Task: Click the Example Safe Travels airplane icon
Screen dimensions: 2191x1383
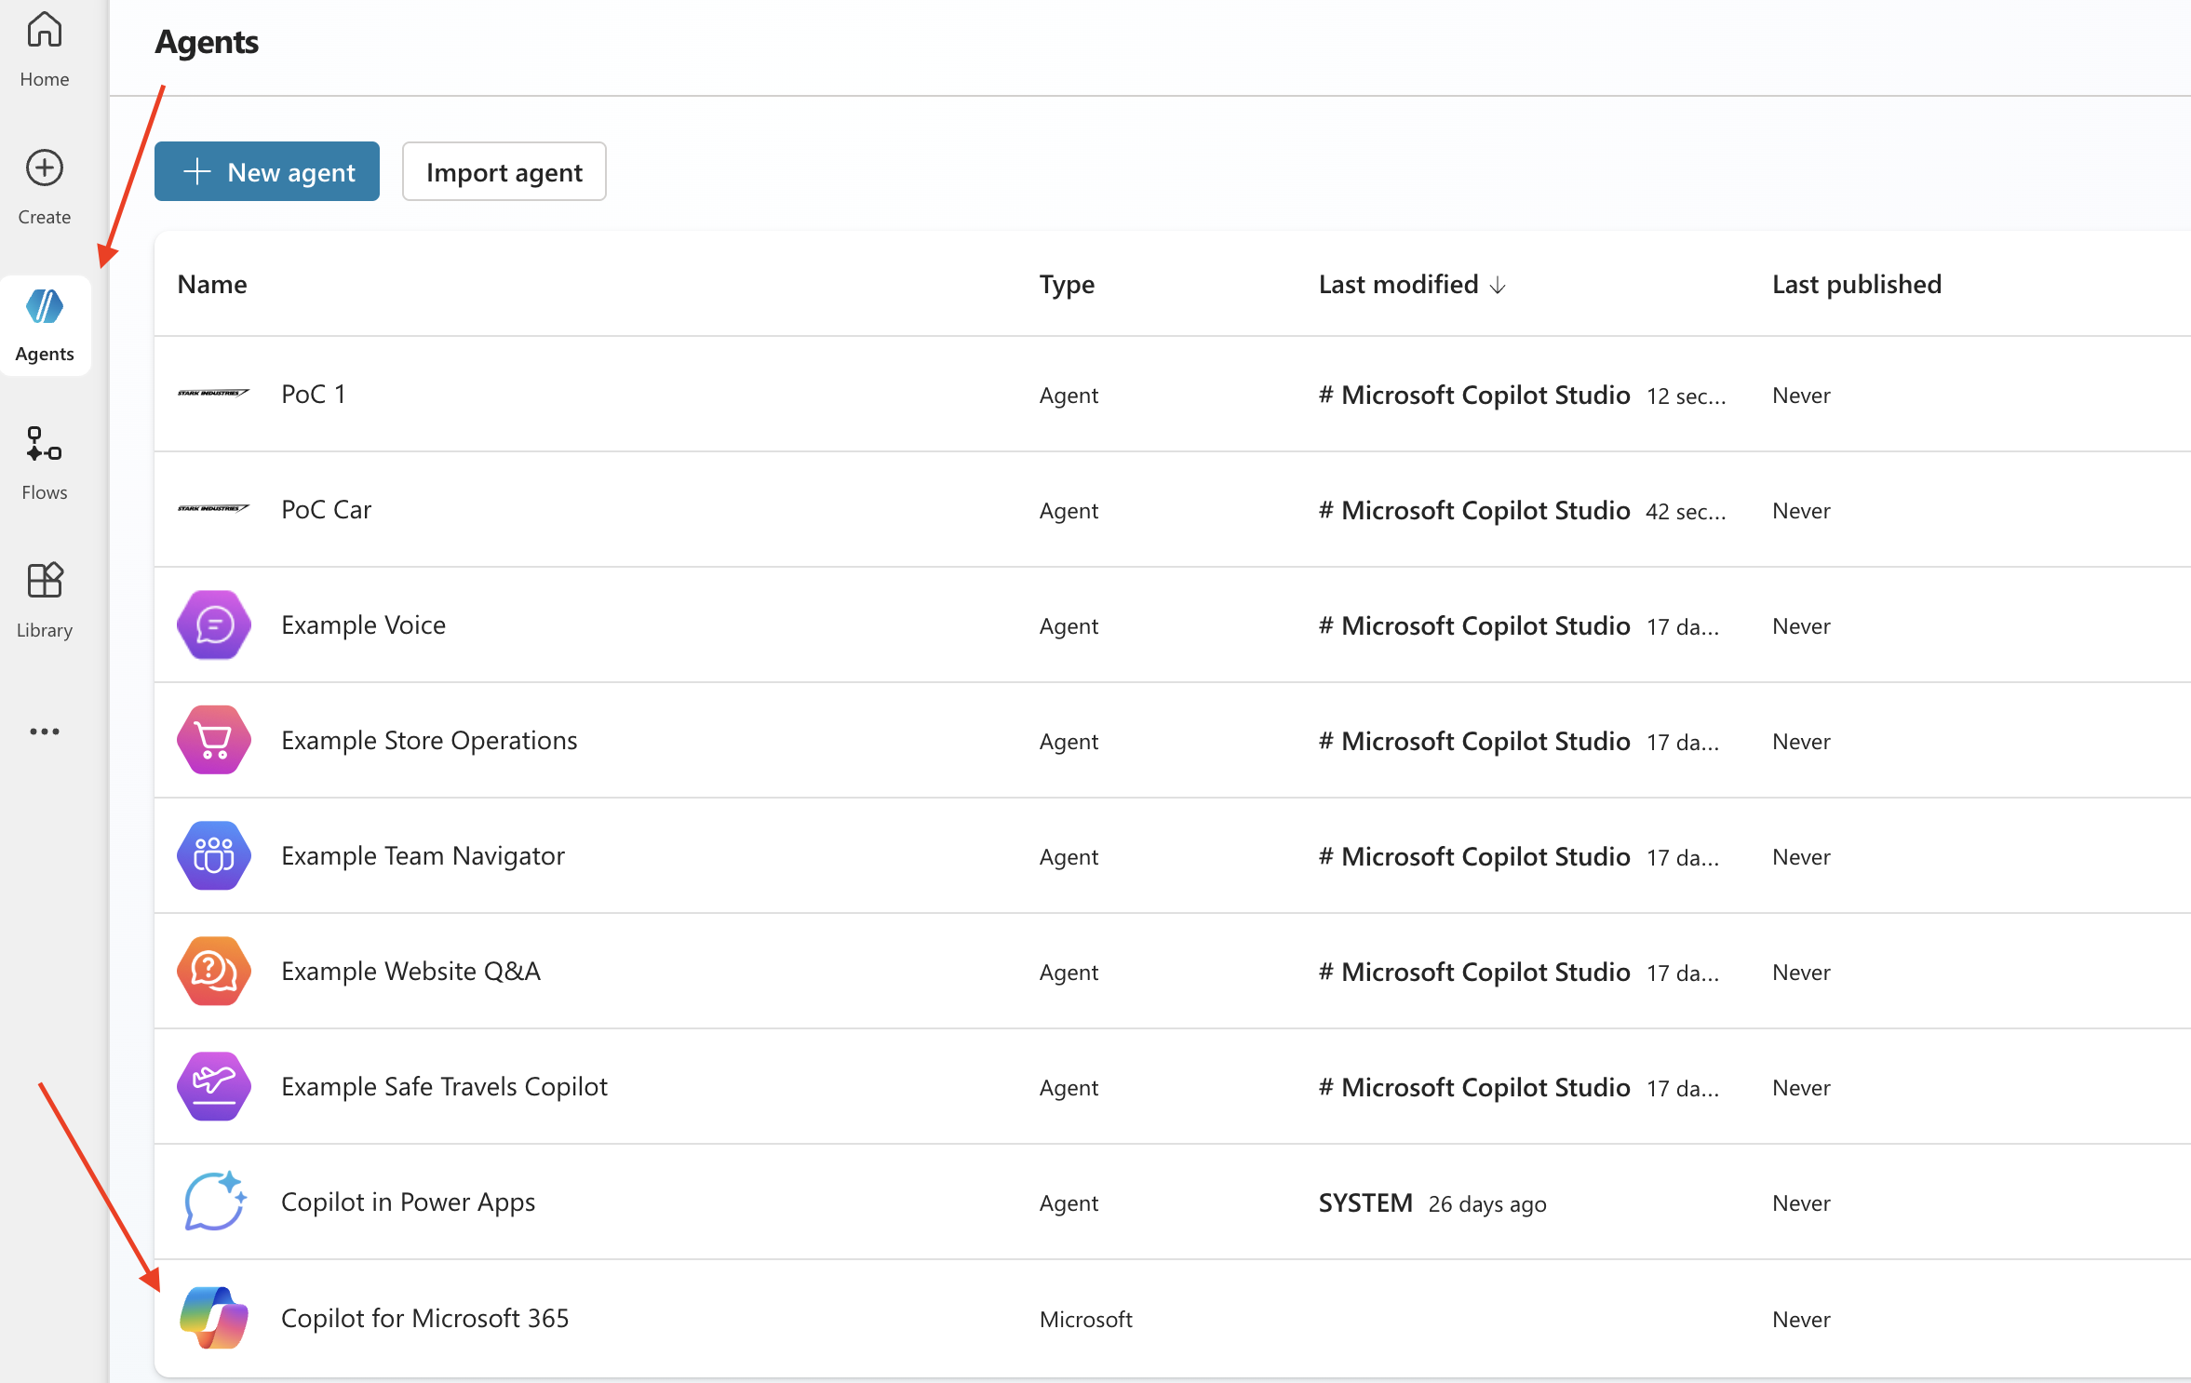Action: point(214,1086)
